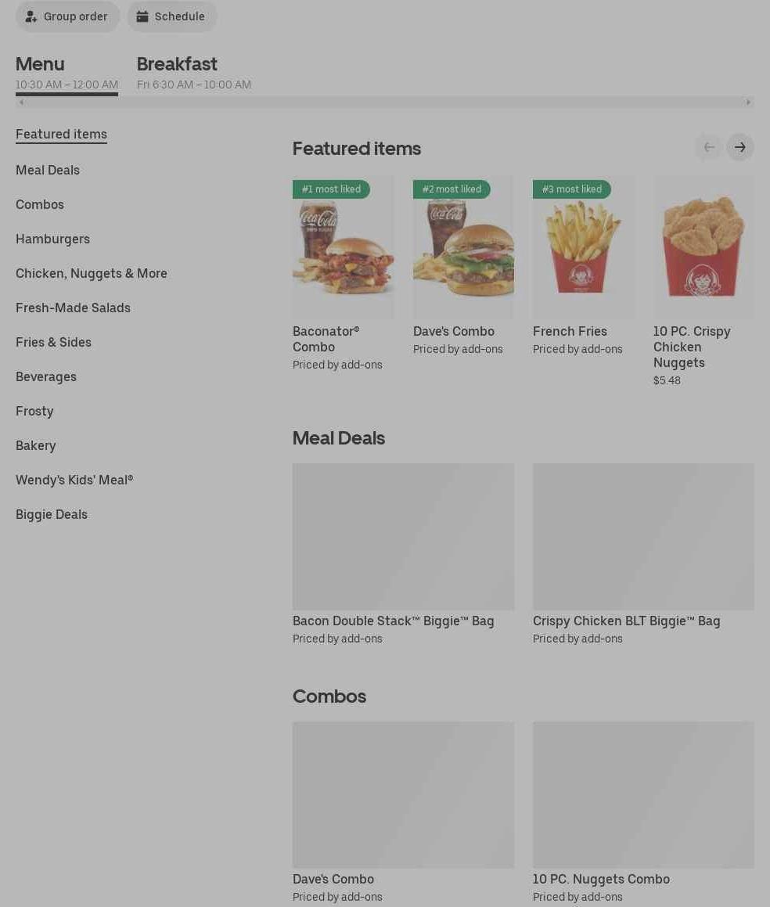Click the horizontal menu scrollbar track
The image size is (770, 907).
coord(385,103)
